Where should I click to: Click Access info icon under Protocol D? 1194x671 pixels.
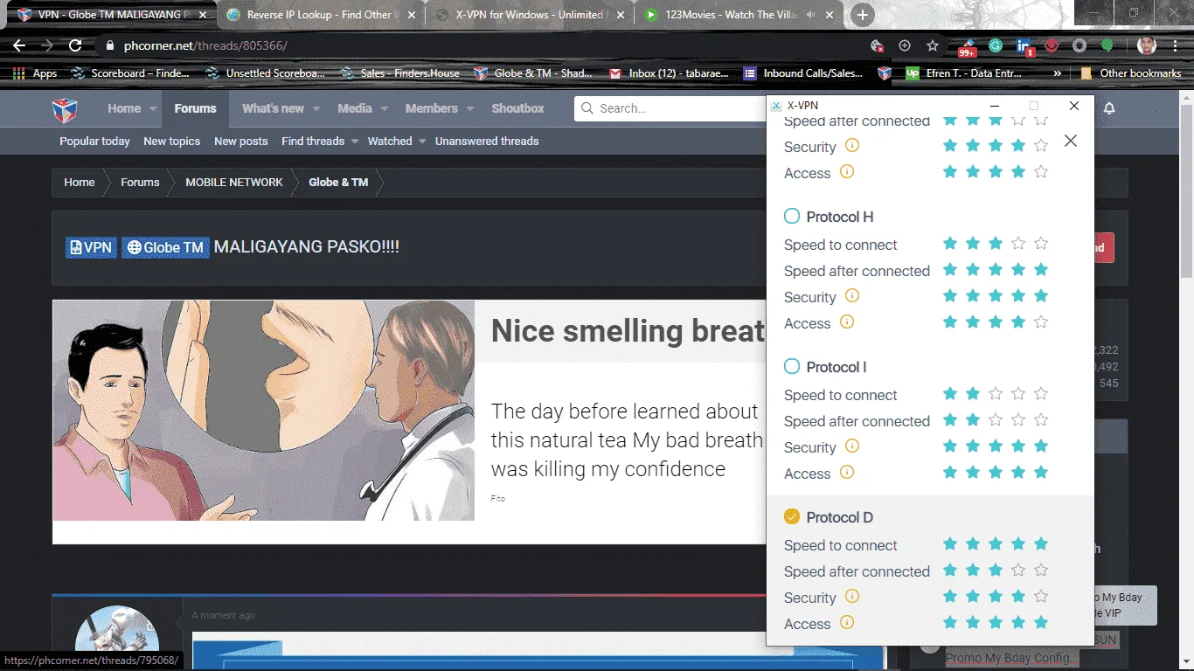[x=846, y=623]
